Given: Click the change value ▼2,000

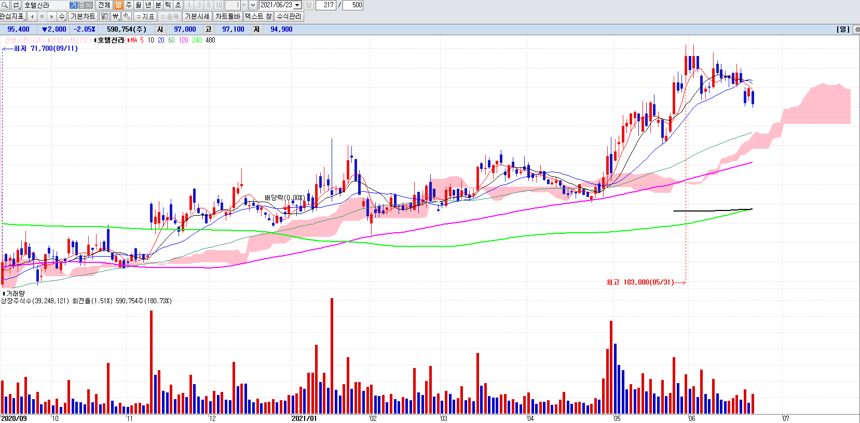Looking at the screenshot, I should [54, 30].
